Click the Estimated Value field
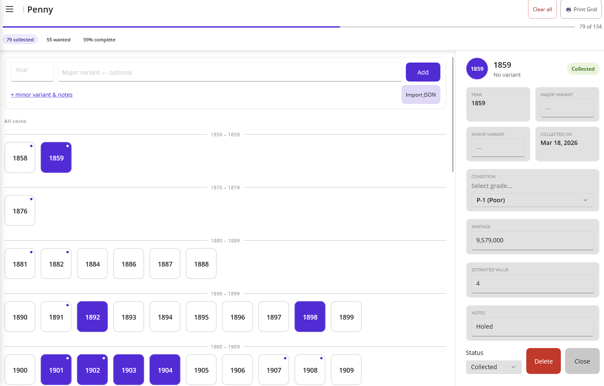The width and height of the screenshot is (604, 386). point(532,283)
